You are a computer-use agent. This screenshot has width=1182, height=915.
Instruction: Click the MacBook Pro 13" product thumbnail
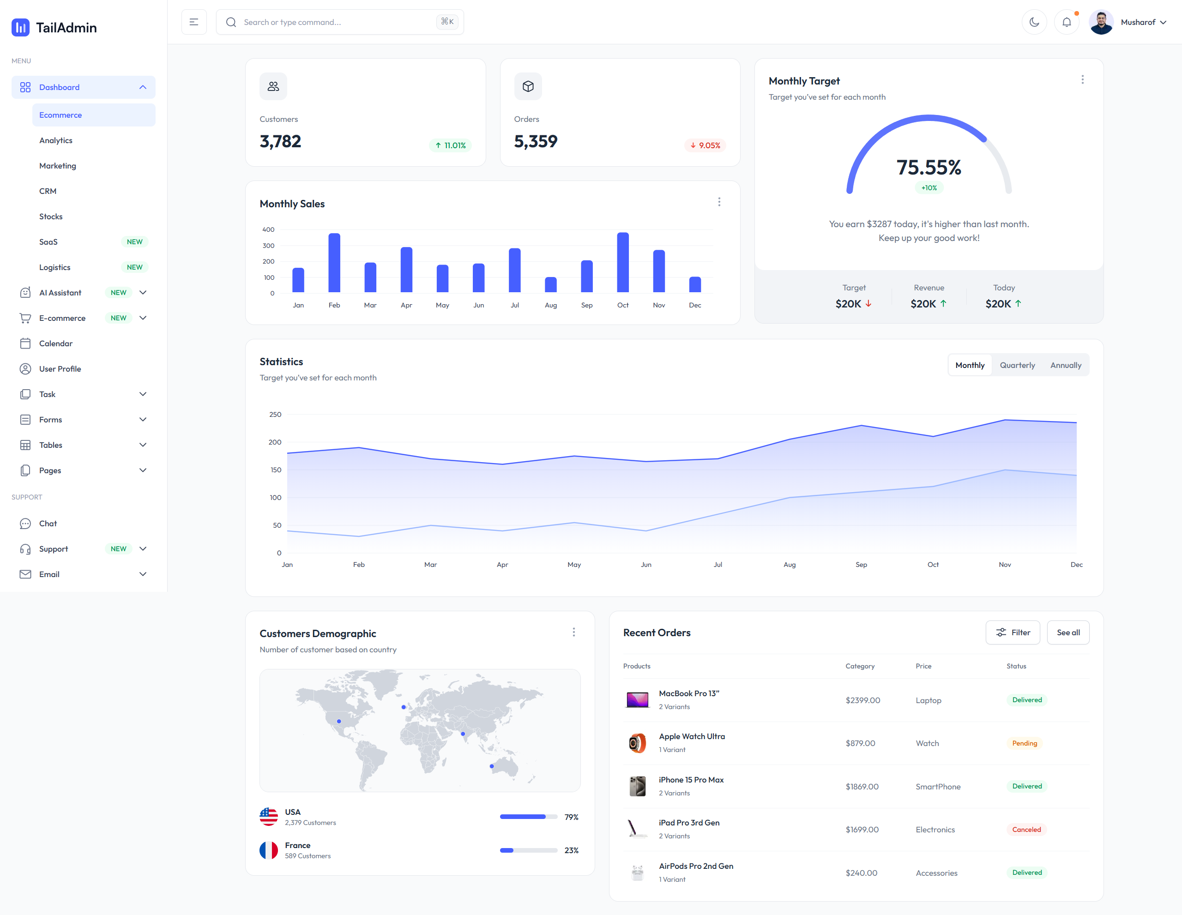point(637,700)
